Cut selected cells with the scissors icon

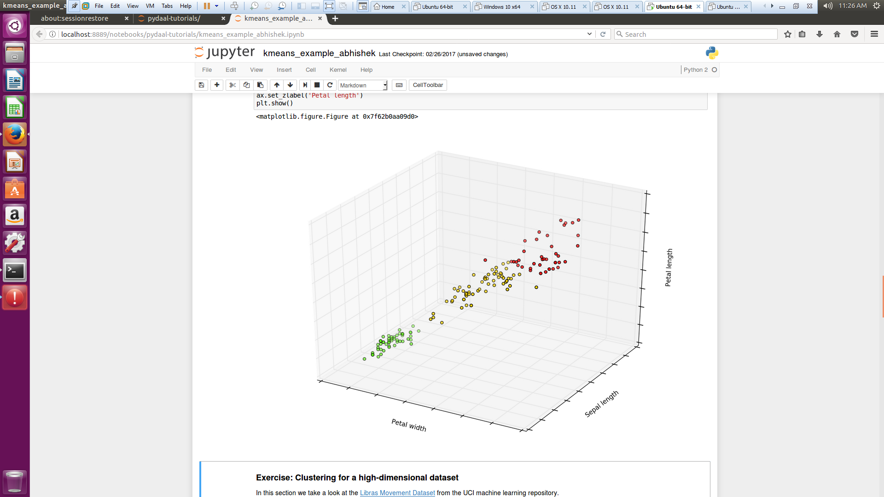[x=233, y=85]
